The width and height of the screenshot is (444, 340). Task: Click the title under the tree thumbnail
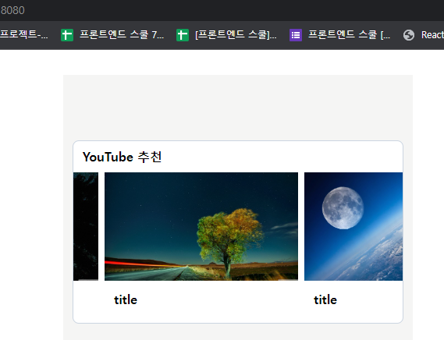(126, 299)
